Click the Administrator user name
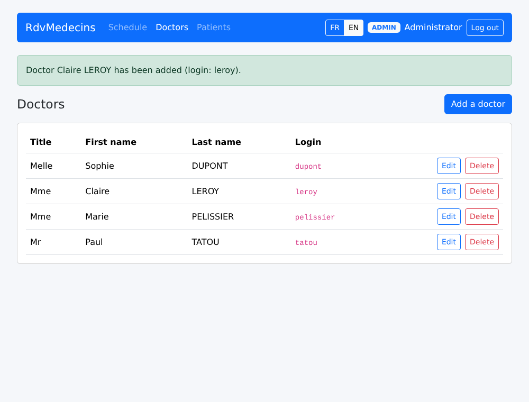 pyautogui.click(x=433, y=28)
